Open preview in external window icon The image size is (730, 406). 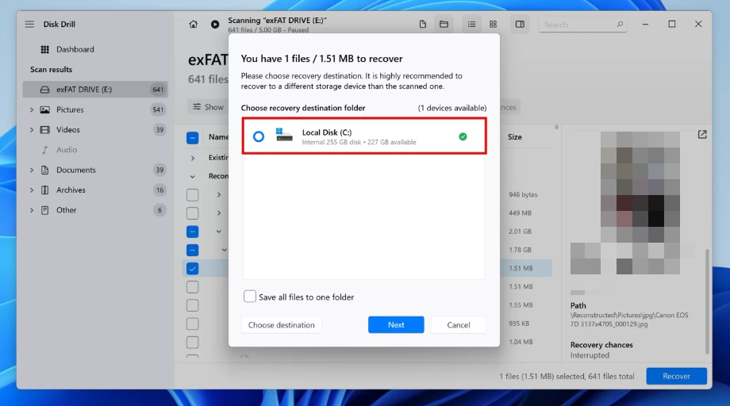point(702,134)
